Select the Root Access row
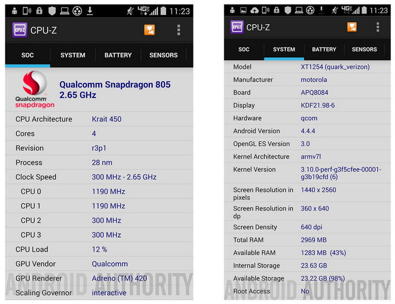 click(x=306, y=292)
